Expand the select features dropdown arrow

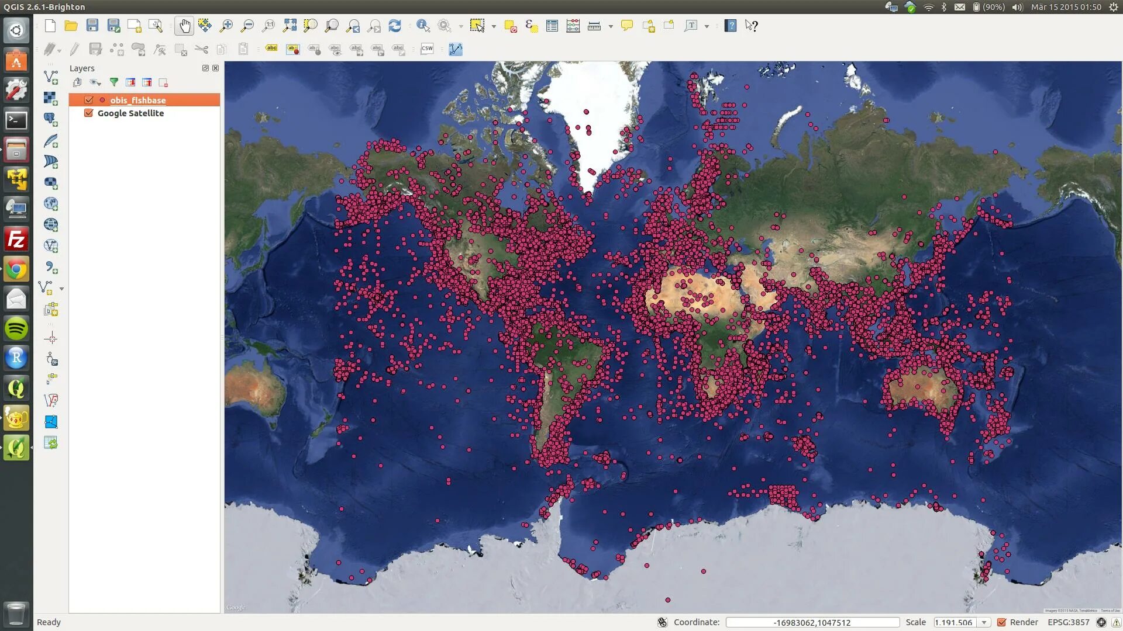(494, 26)
